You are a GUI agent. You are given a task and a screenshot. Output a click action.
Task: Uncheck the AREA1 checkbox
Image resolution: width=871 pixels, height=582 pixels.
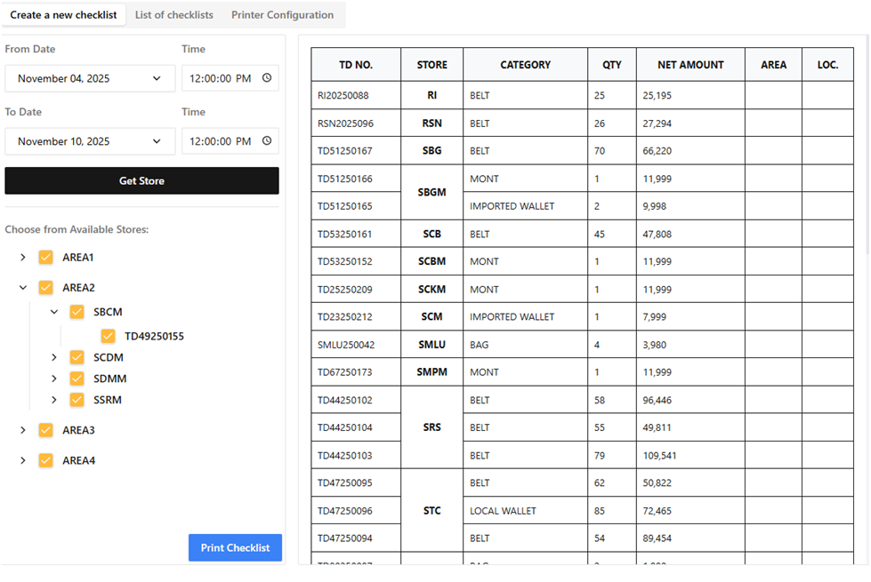(46, 258)
